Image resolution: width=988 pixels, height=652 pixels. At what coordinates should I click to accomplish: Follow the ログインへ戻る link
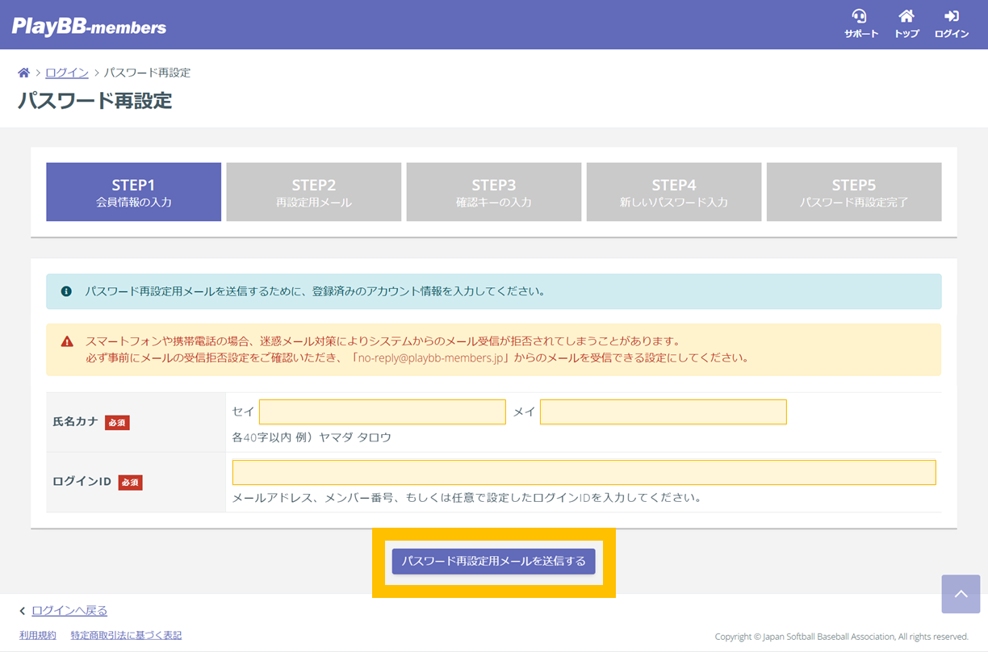point(69,611)
